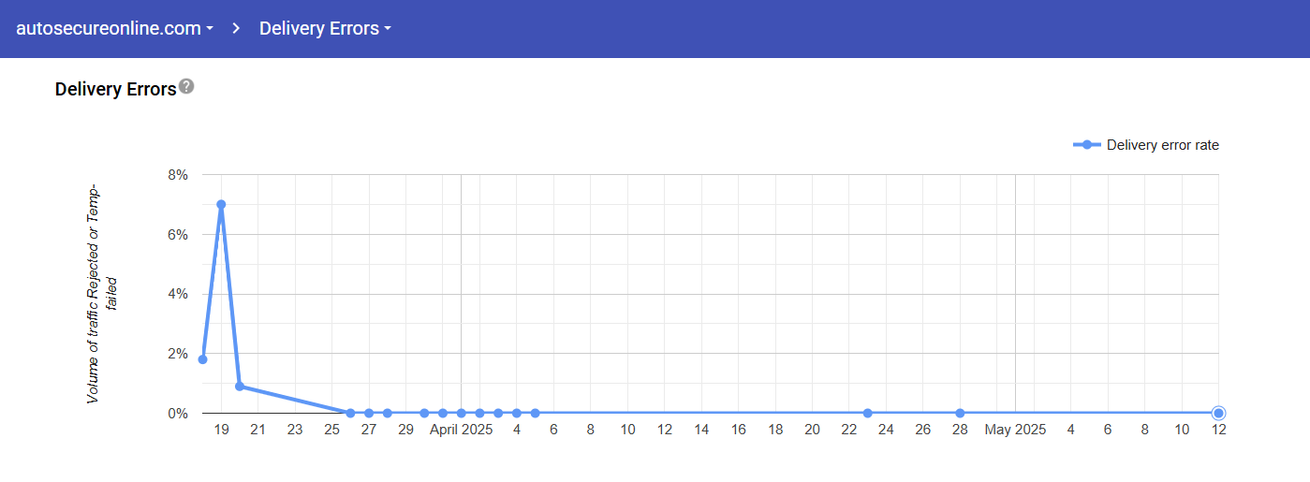1310x482 pixels.
Task: Select the highlighted May 12 end point
Action: (1218, 413)
